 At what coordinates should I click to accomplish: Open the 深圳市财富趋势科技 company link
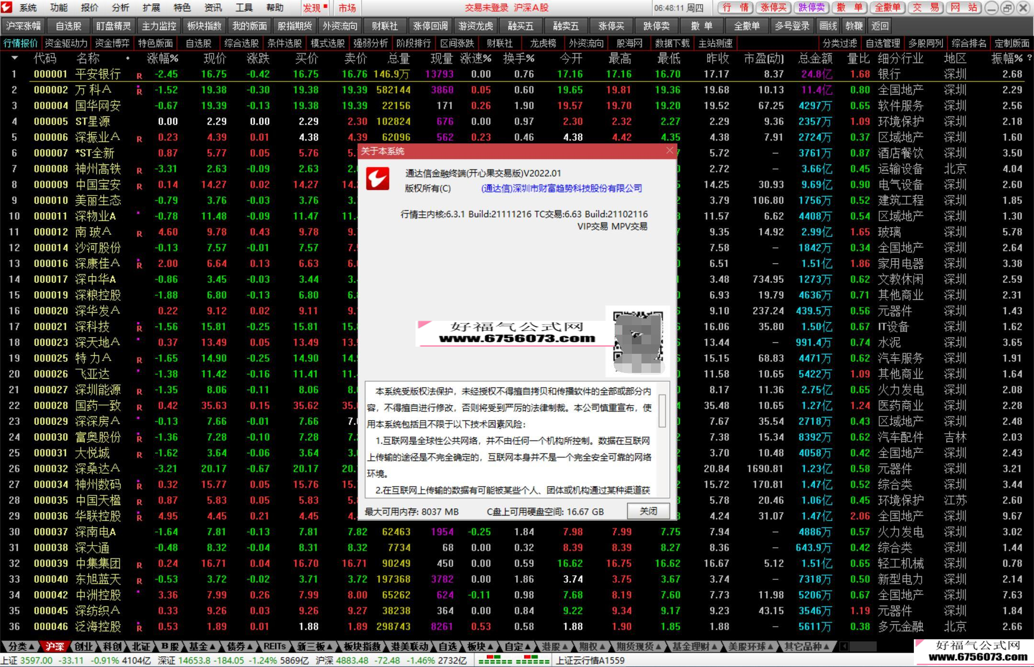(x=562, y=188)
